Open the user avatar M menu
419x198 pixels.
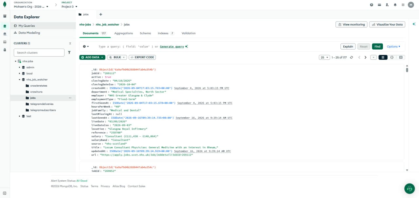tap(411, 5)
